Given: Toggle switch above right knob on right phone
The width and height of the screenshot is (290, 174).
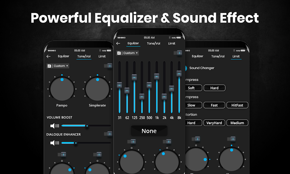Looking at the screenshot, I should click(231, 139).
